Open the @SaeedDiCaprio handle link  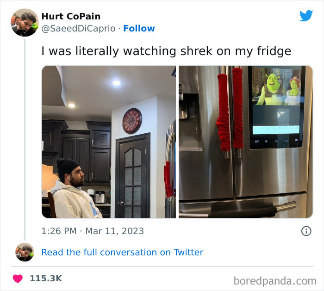(78, 29)
